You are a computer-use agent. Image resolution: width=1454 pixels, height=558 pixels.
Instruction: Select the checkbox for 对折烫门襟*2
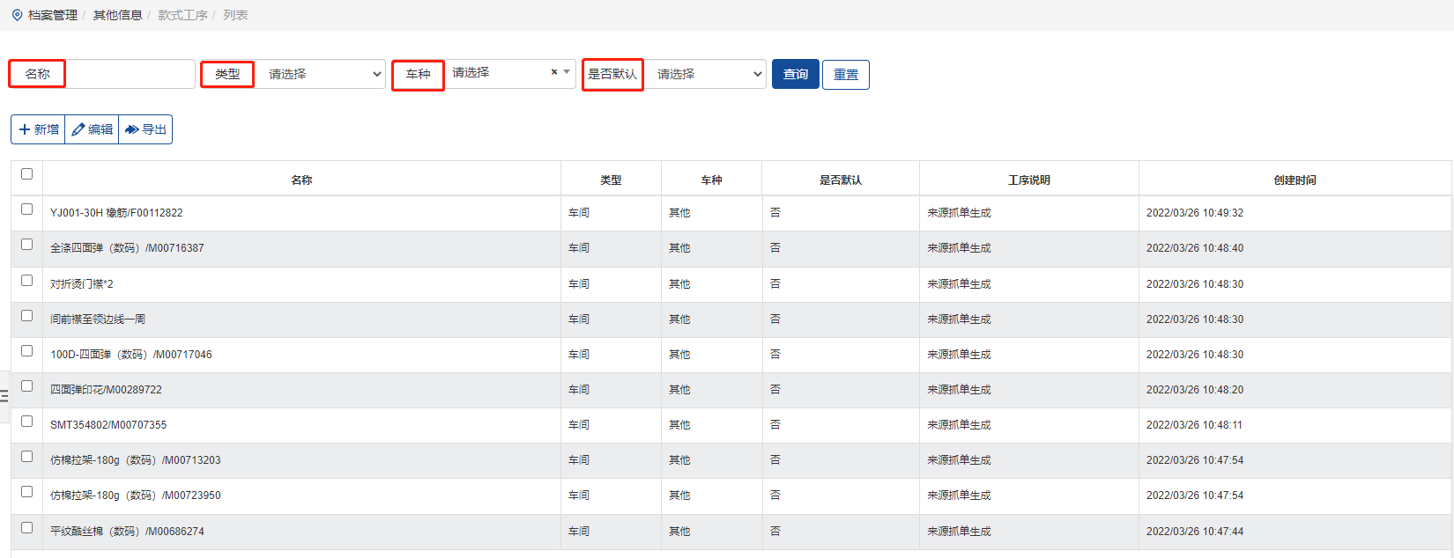point(26,281)
